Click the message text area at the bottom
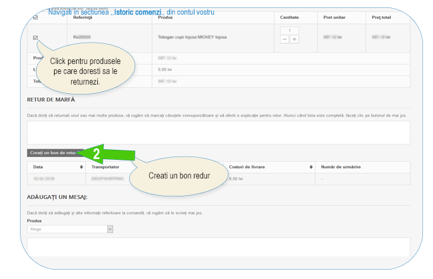Screen dimensions: 433x279 (217, 248)
